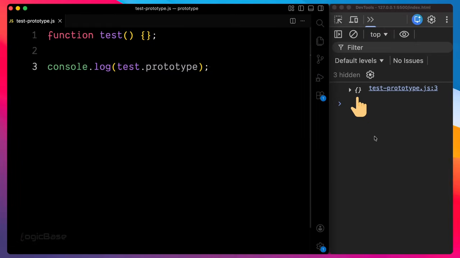Select the DevTools inspect element tool
This screenshot has height=258, width=460.
click(338, 20)
